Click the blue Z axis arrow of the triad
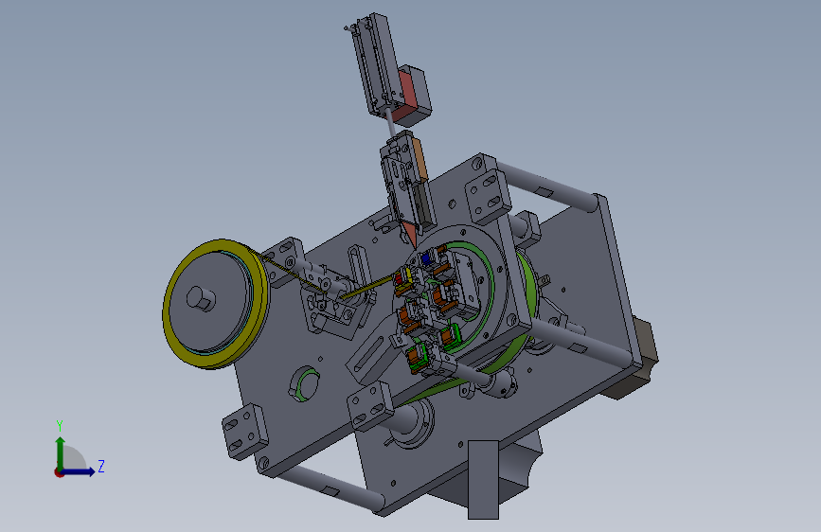Viewport: 821px width, 532px height. [79, 471]
